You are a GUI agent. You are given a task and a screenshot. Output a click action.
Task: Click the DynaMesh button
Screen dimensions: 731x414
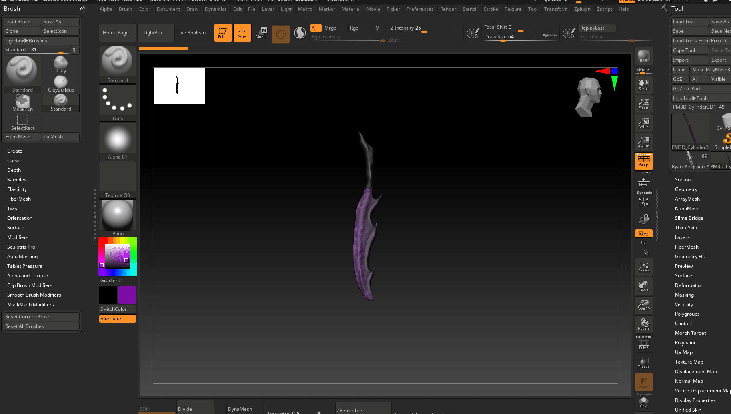[x=245, y=408]
